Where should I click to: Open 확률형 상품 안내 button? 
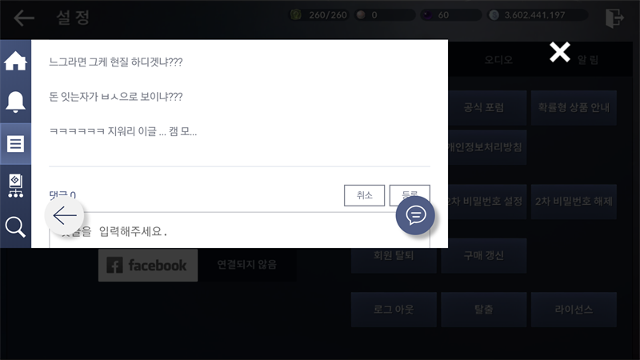[x=574, y=108]
